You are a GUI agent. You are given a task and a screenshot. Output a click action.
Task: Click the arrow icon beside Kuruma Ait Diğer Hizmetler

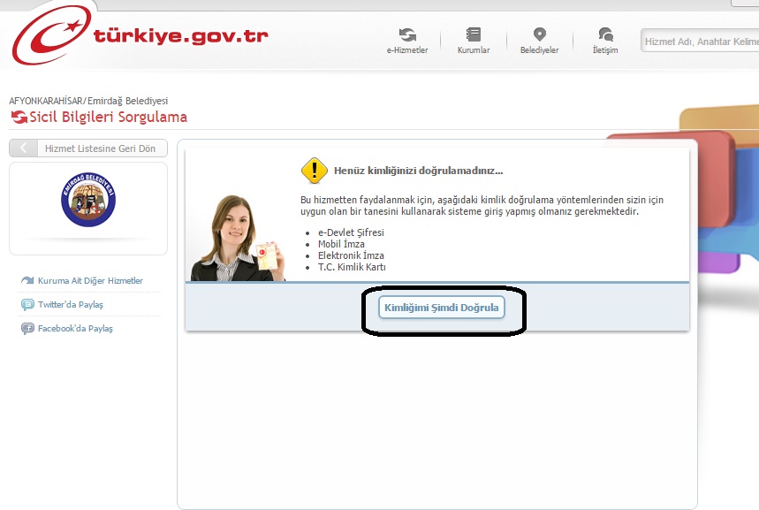pos(27,281)
